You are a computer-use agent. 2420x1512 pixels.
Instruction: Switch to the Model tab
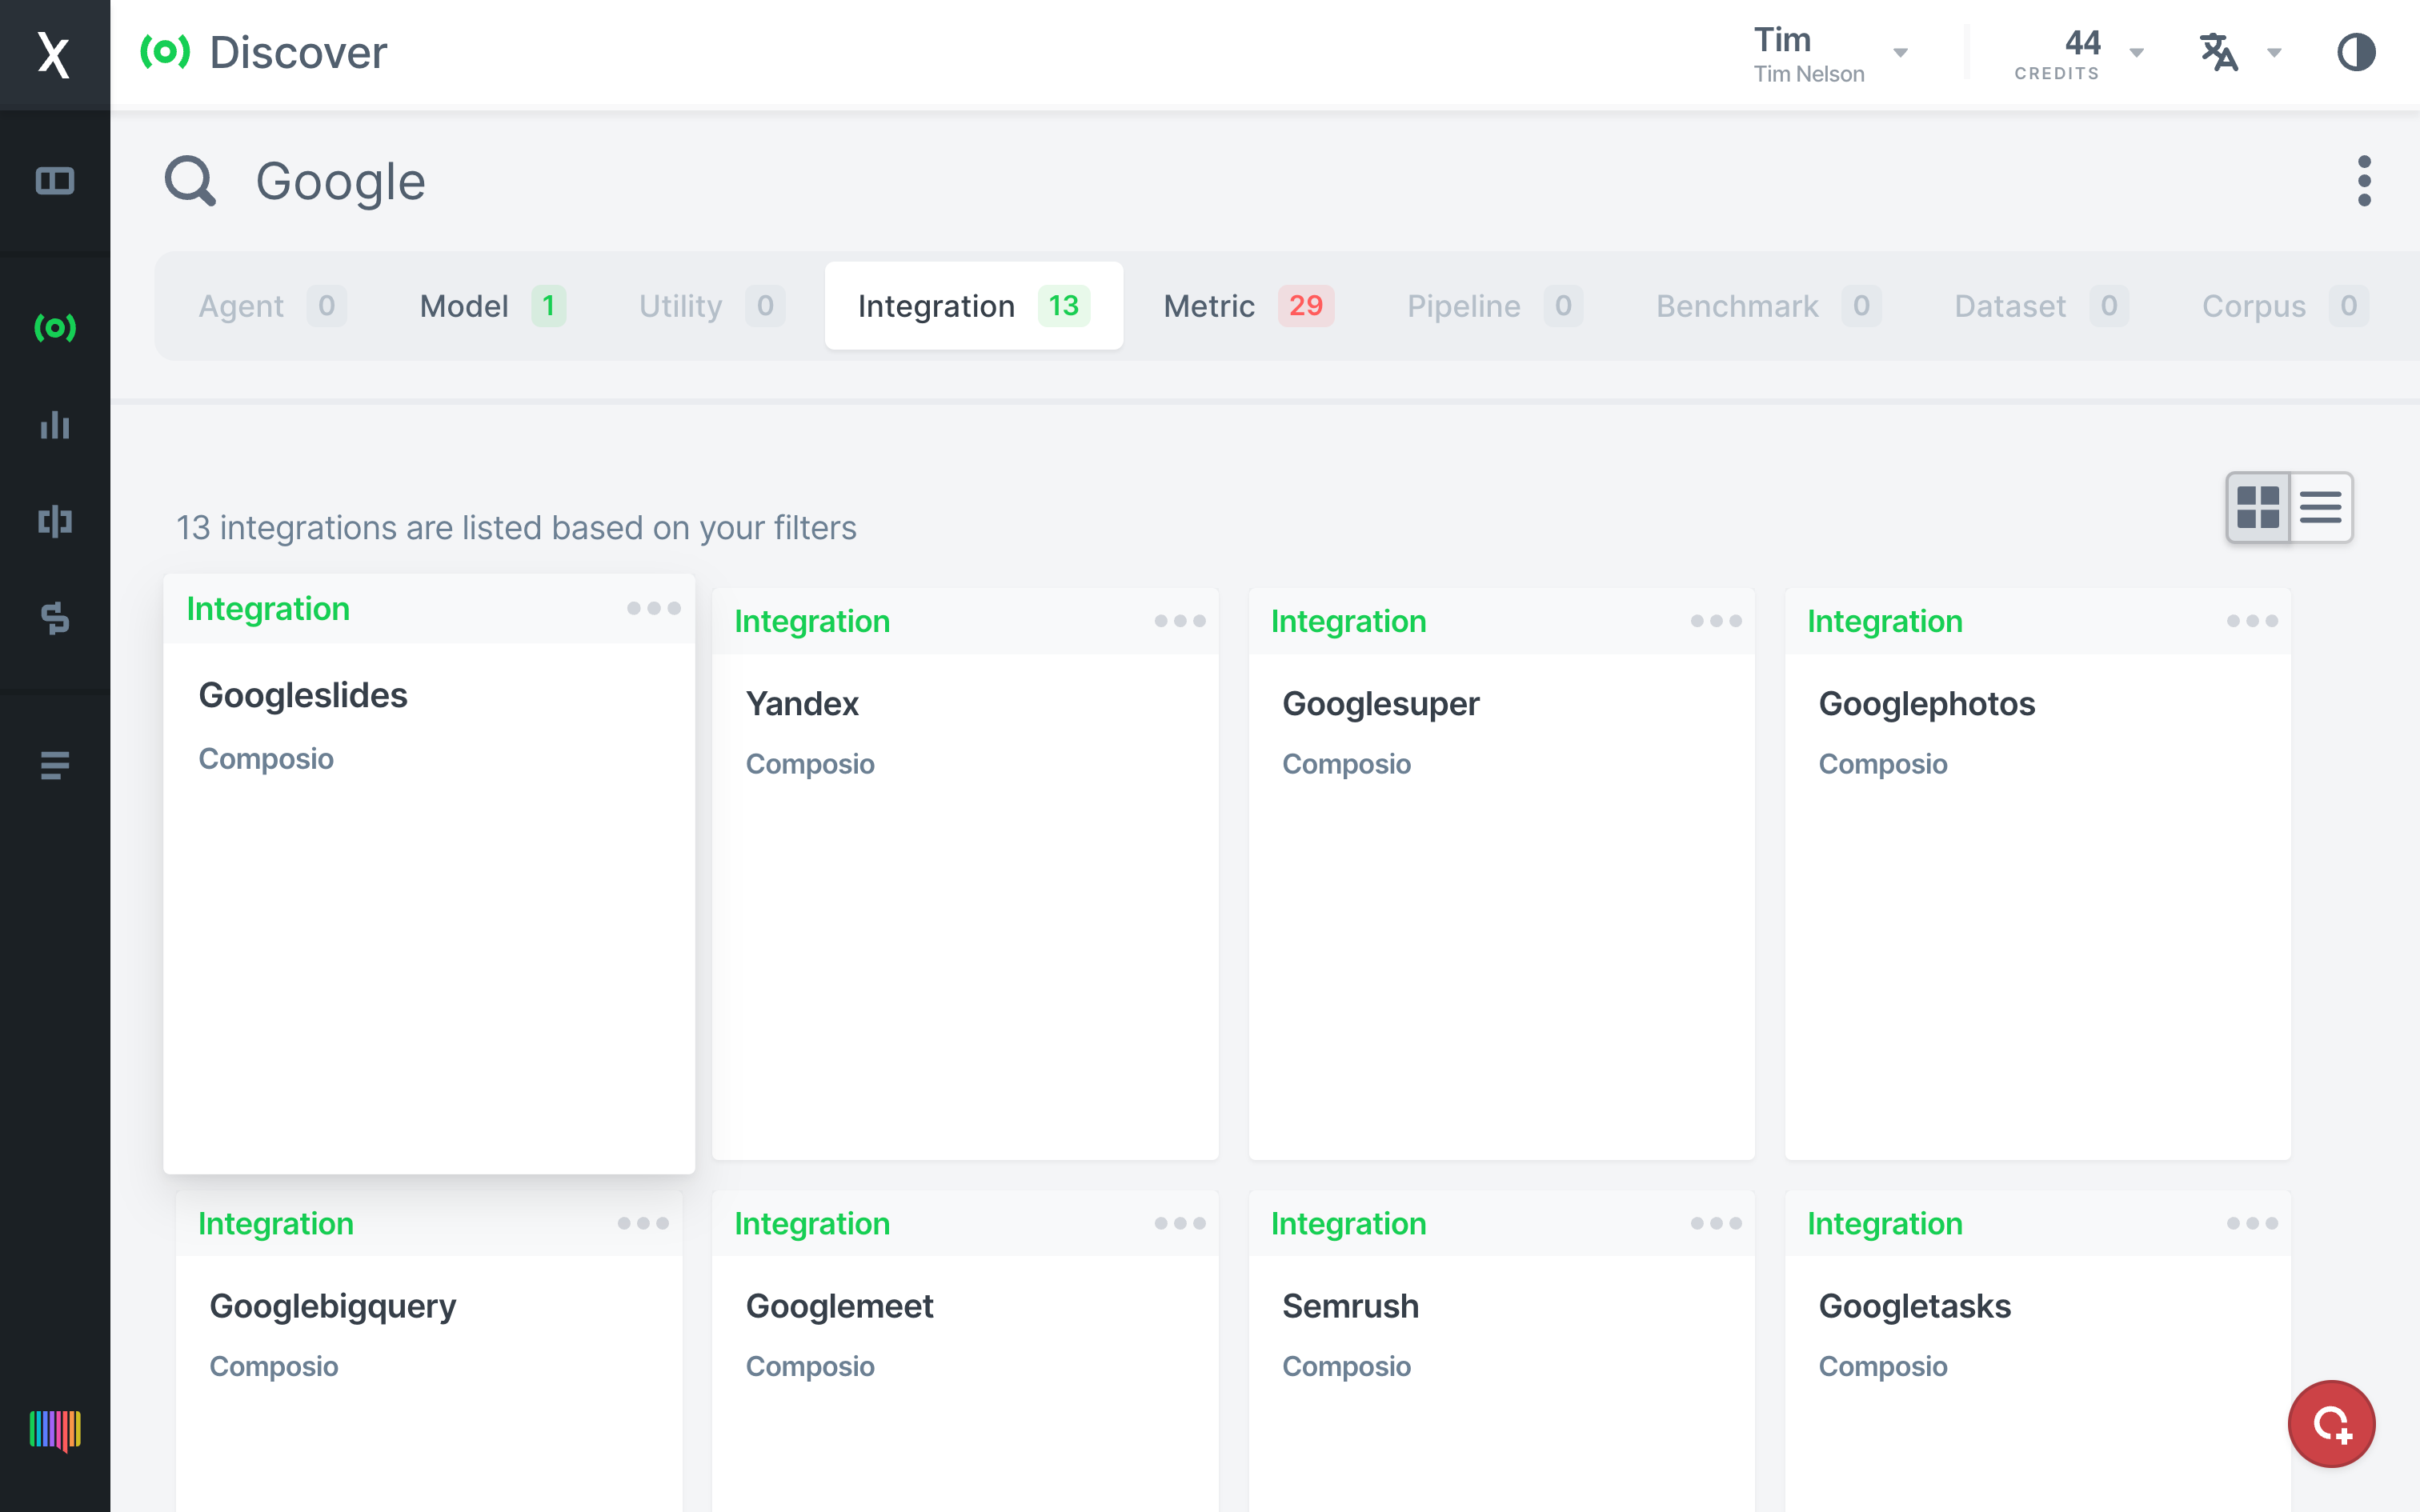pyautogui.click(x=491, y=306)
